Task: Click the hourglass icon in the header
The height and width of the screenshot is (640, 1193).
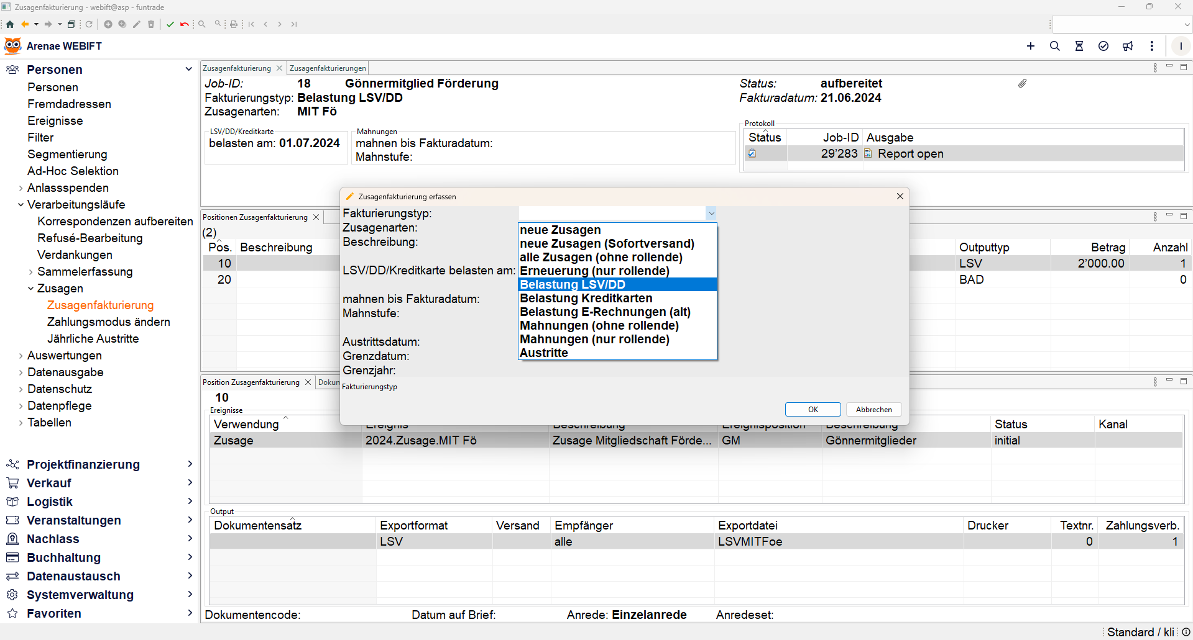Action: pyautogui.click(x=1079, y=46)
